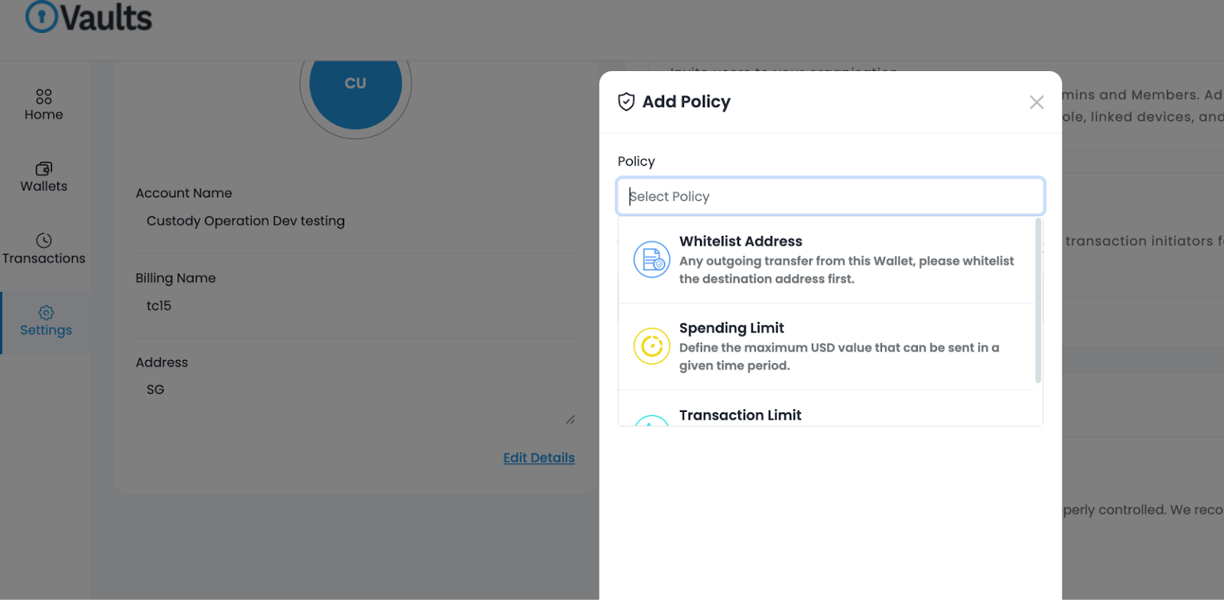Click the yellow Spending Limit icon
Image resolution: width=1224 pixels, height=600 pixels.
[x=652, y=346]
